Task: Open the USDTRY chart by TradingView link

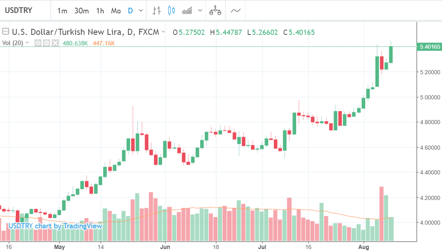Action: pyautogui.click(x=55, y=226)
